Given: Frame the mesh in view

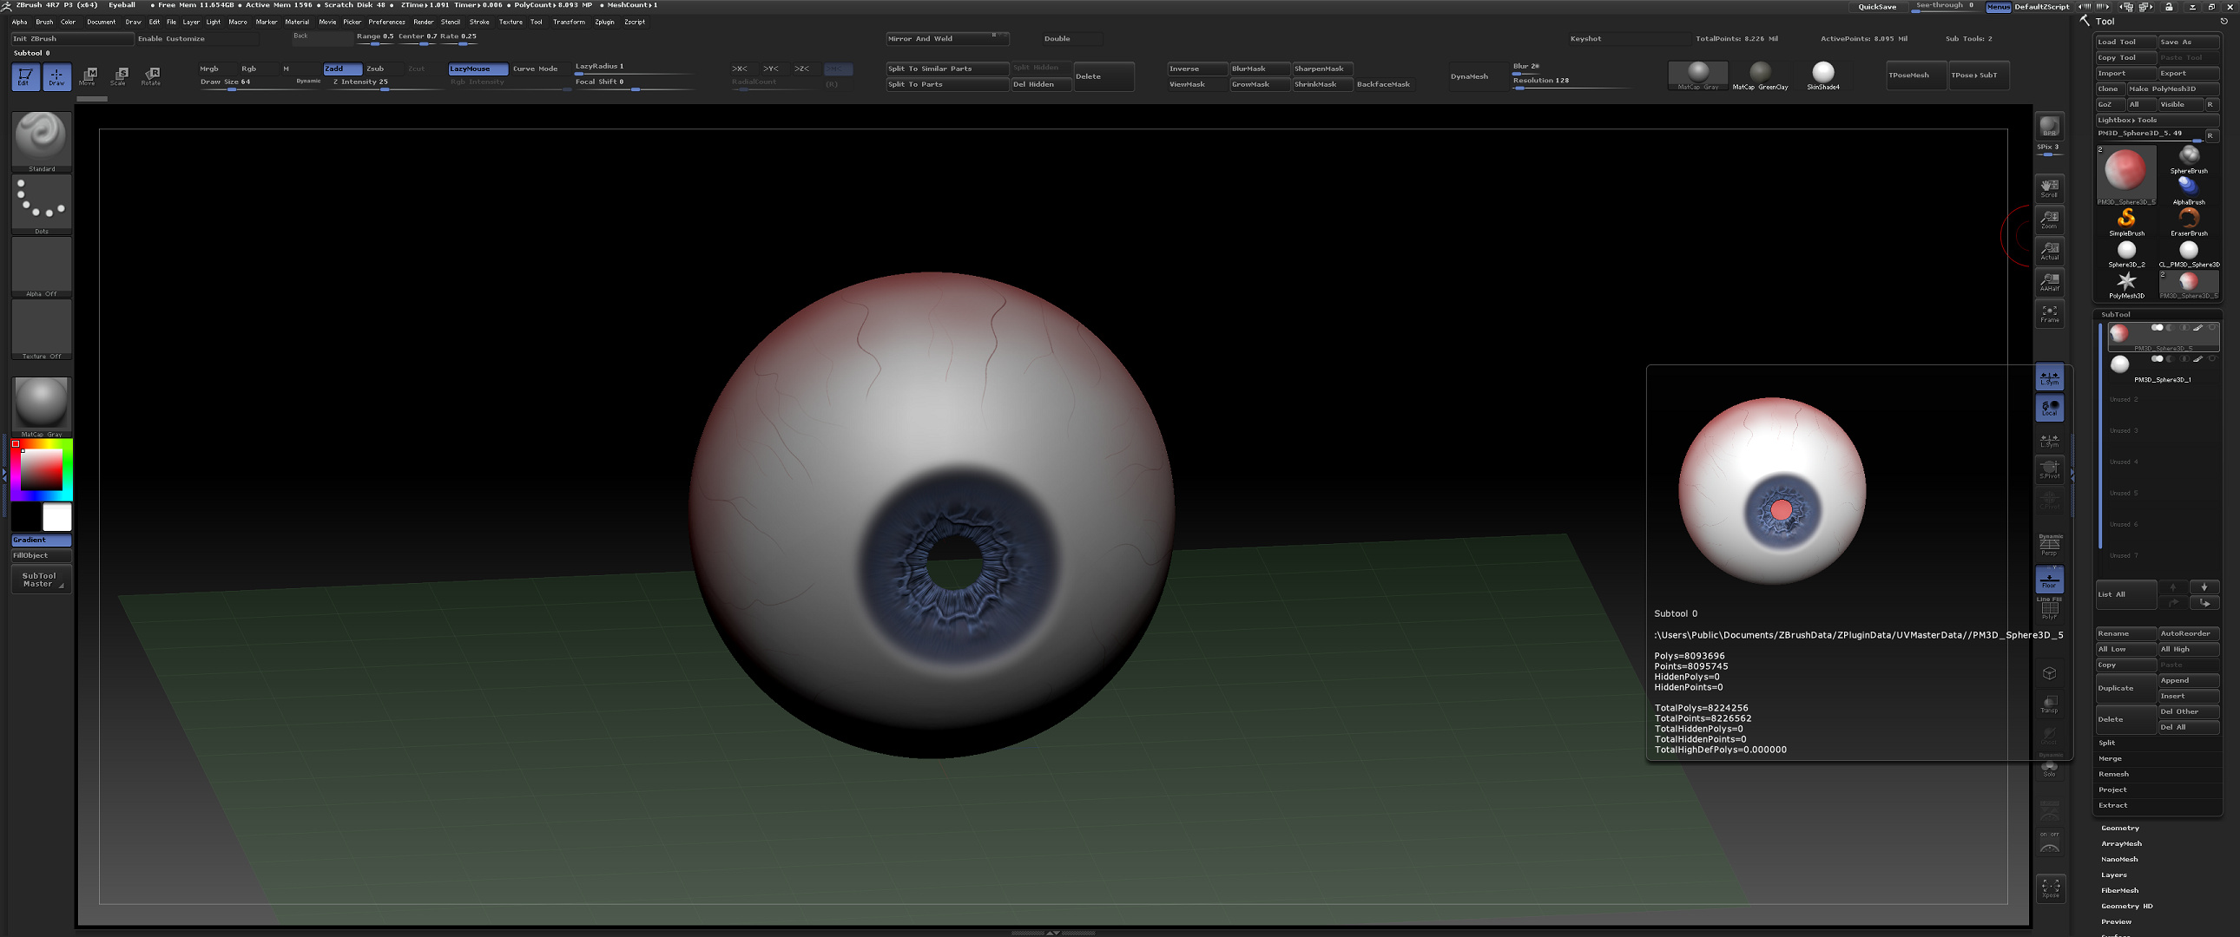Looking at the screenshot, I should click(2050, 313).
